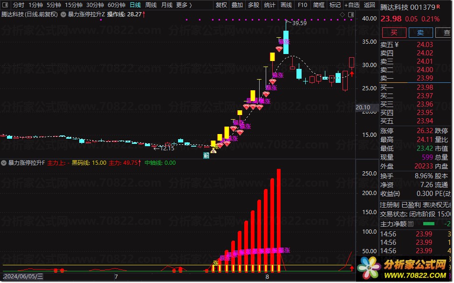Click the 主力净额 list icon
Screen dimensions: 454x283
[411, 224]
